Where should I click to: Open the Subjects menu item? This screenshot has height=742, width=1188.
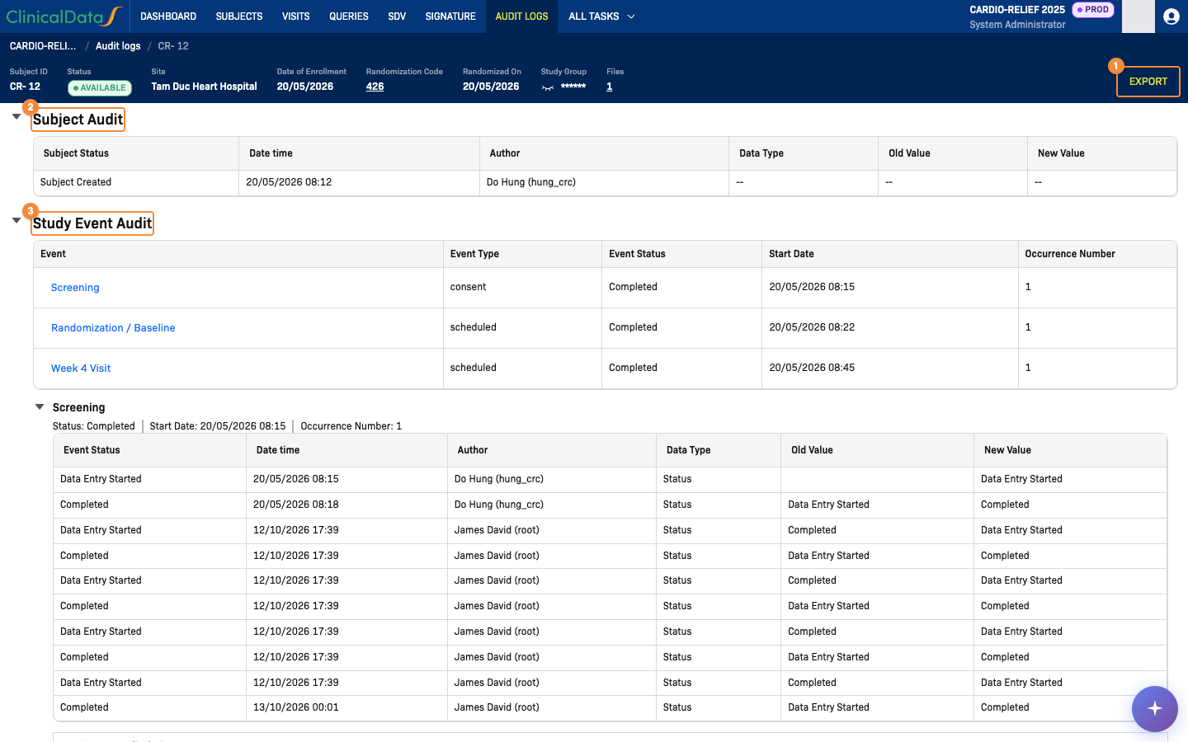point(239,16)
